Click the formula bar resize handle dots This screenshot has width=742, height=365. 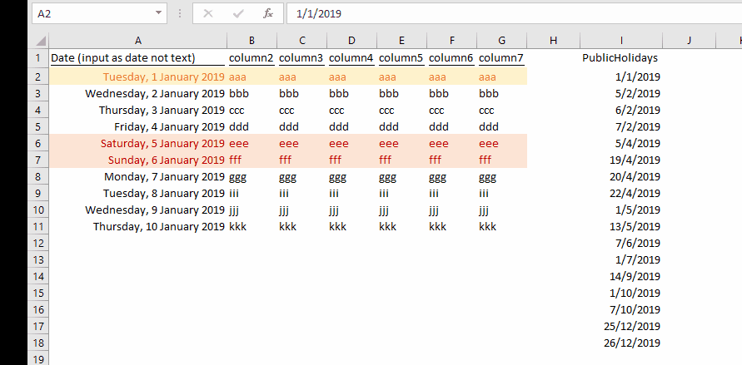180,14
